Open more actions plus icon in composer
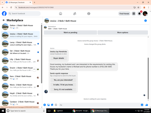Viewport: 151px width, 113px height. pyautogui.click(x=45, y=105)
